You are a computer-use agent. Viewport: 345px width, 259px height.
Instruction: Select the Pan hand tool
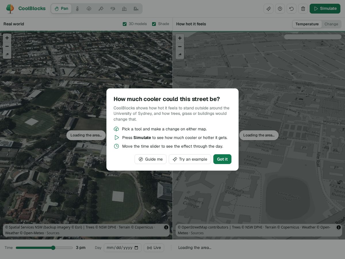pyautogui.click(x=61, y=9)
